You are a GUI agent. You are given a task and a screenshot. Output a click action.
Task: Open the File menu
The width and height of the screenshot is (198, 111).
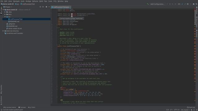pos(2,1)
